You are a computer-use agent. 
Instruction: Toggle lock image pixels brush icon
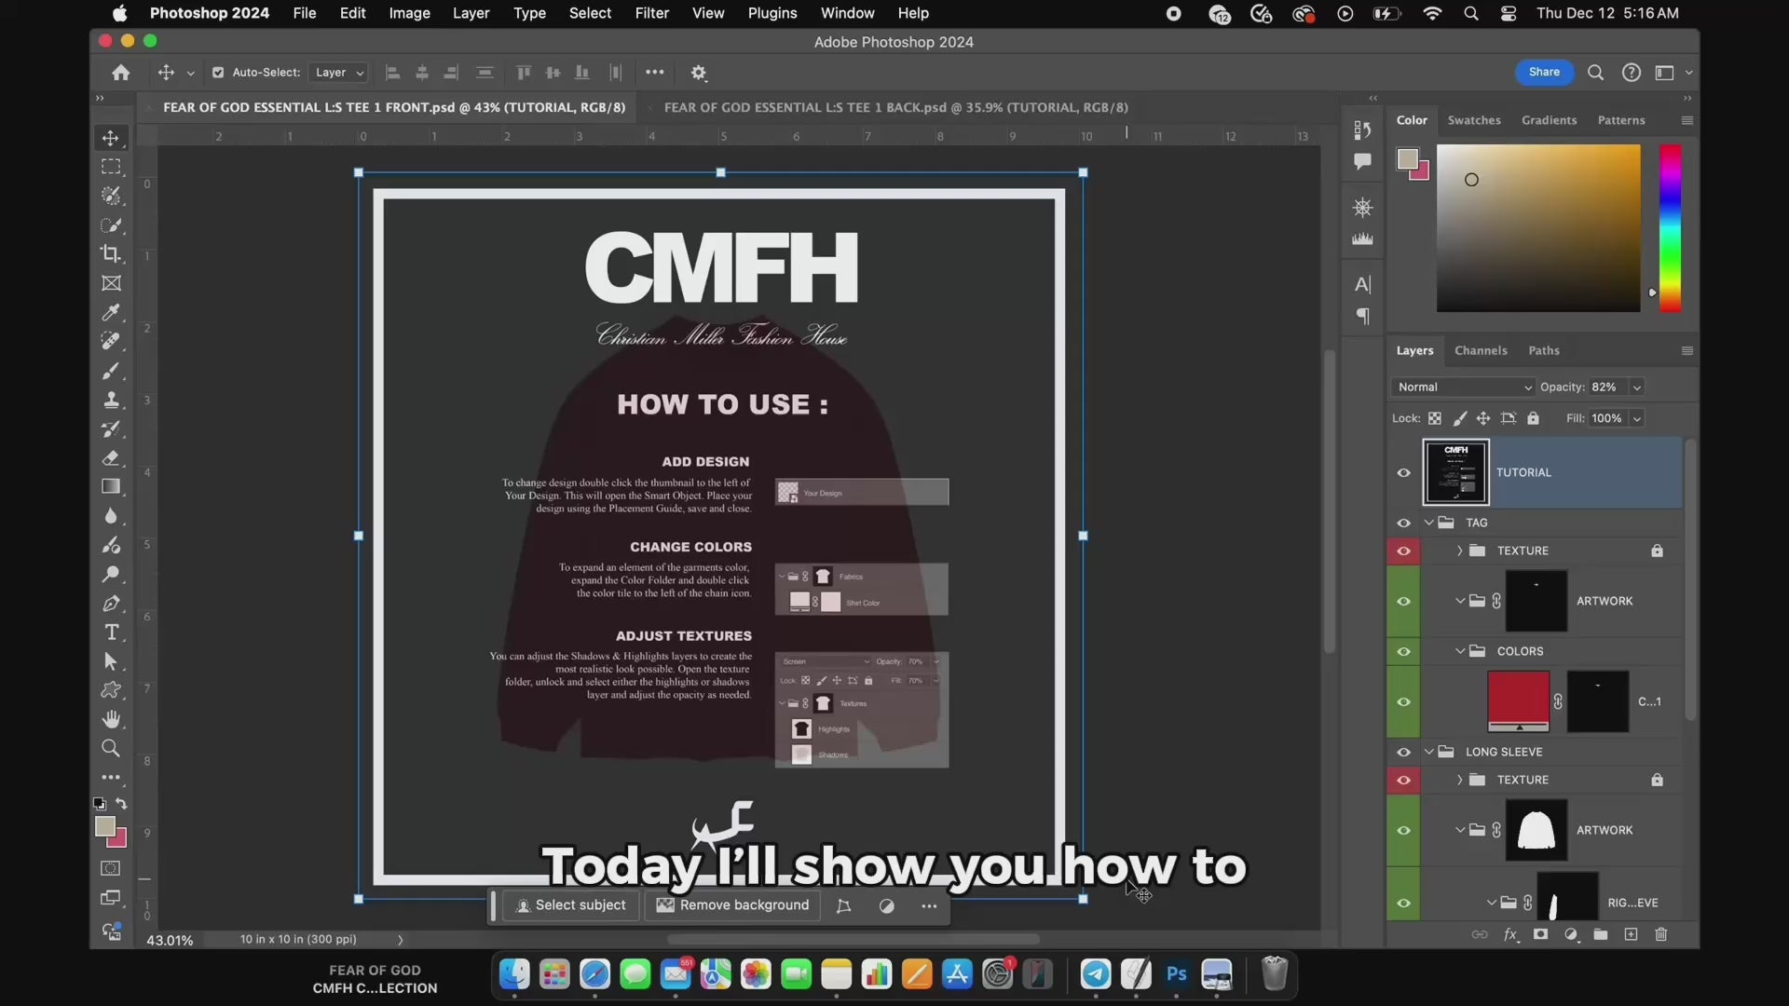tap(1459, 418)
